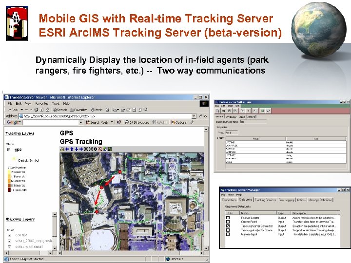Click the IE Search toolbar button

pos(60,110)
